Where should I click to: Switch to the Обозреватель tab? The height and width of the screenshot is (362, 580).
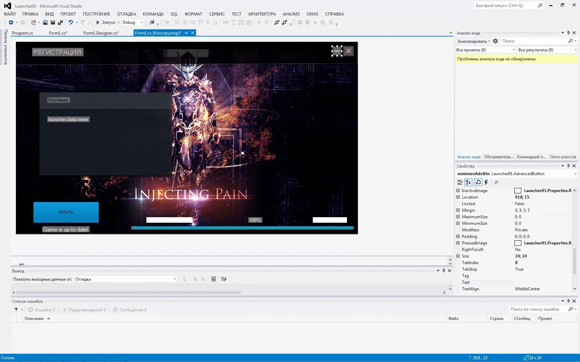pyautogui.click(x=499, y=157)
